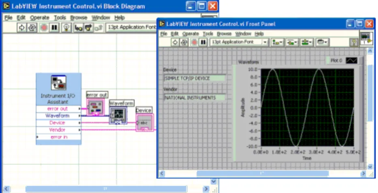Click Front Panel vertical scrollbar thumb
378x193 pixels.
pos(370,92)
